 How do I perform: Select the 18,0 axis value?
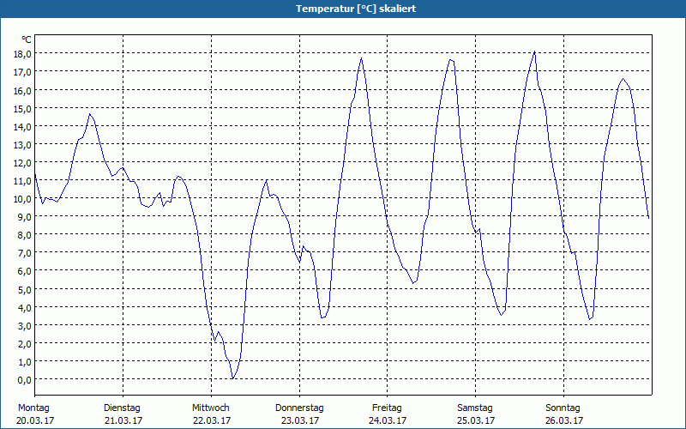(24, 54)
